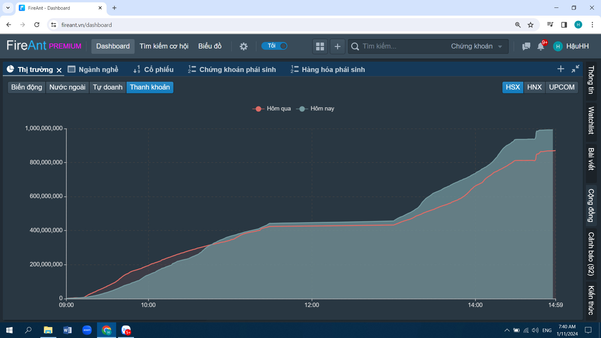Expand the Cảnh báo (92) side panel
The image size is (601, 338).
(591, 253)
